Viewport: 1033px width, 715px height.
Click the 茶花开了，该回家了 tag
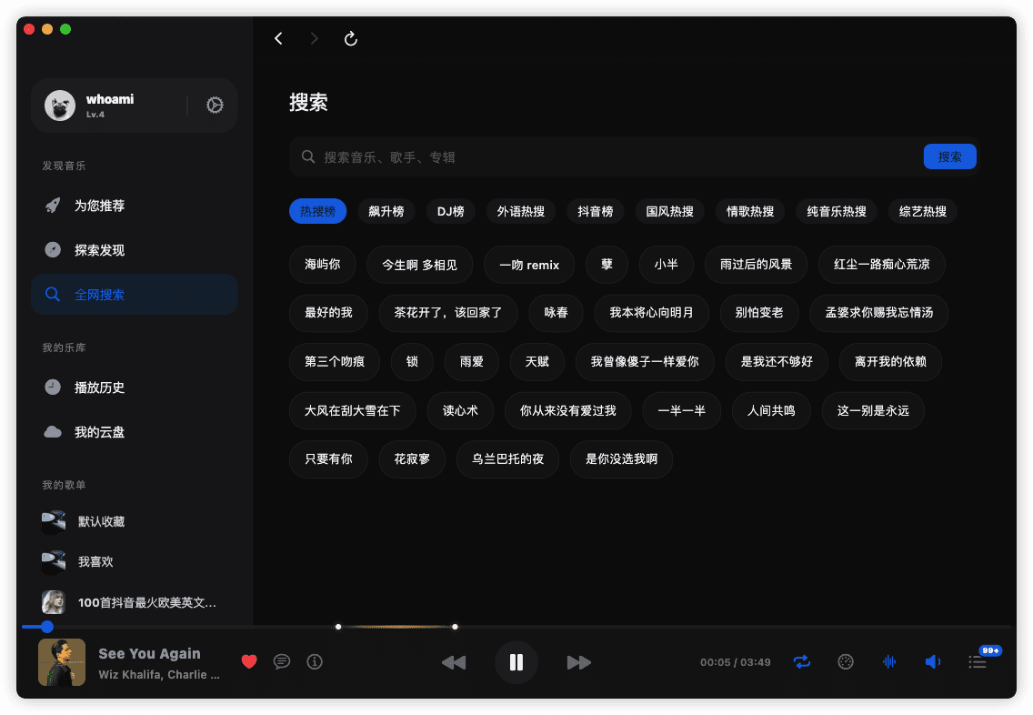point(448,312)
